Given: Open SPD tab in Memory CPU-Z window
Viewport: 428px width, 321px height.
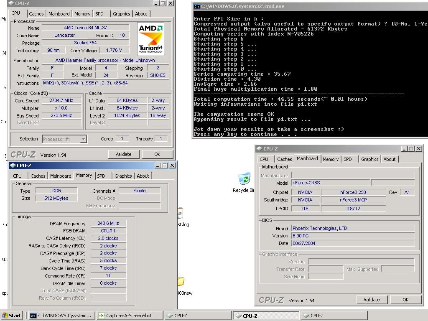Looking at the screenshot, I should click(x=101, y=176).
